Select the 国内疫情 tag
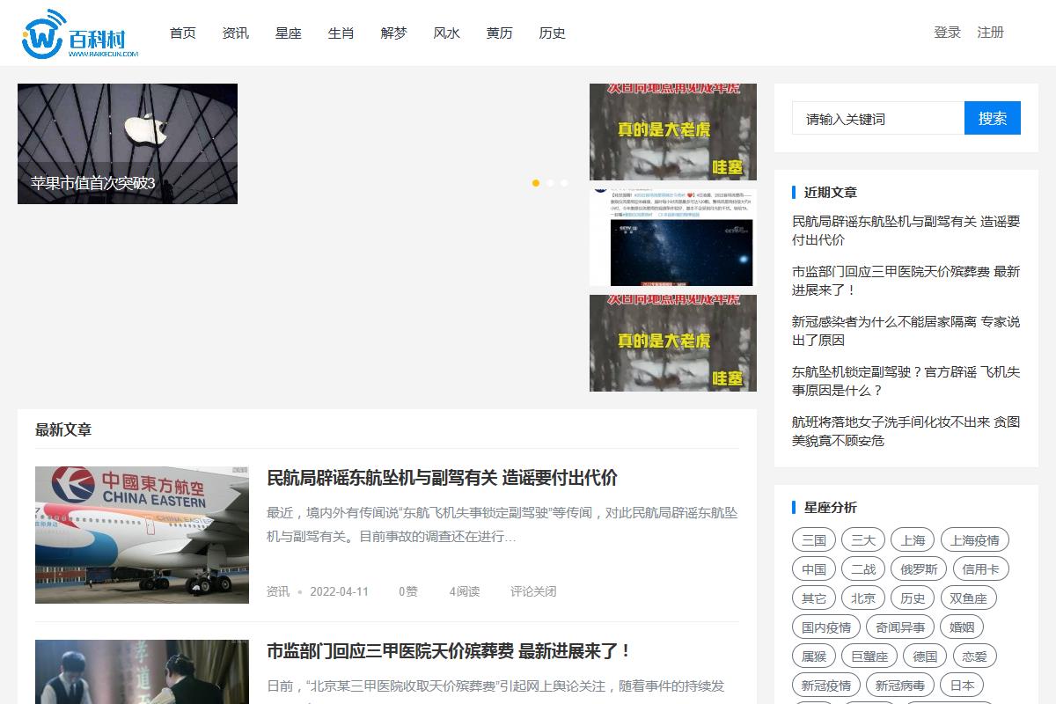The width and height of the screenshot is (1056, 704). coord(826,627)
